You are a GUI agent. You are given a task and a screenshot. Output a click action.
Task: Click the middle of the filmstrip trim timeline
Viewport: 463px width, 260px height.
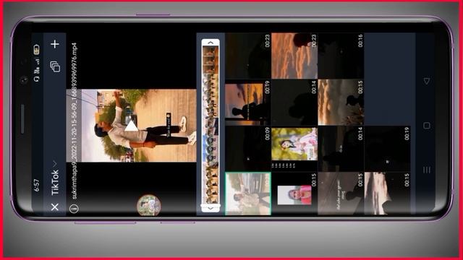click(x=211, y=125)
